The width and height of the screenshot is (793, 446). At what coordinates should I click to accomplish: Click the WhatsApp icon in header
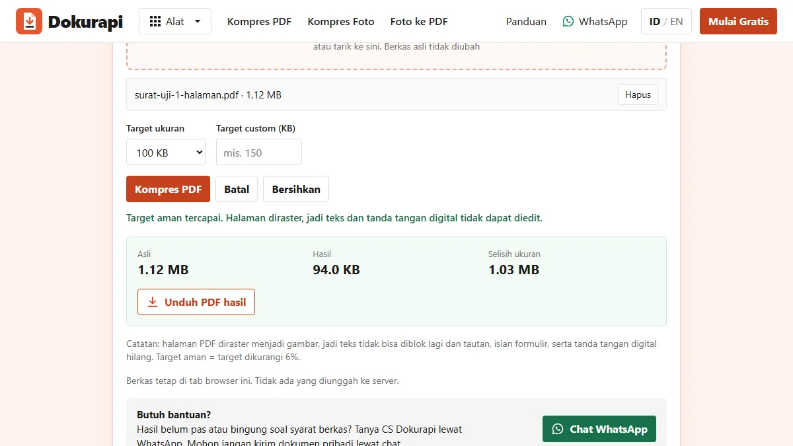(x=568, y=21)
